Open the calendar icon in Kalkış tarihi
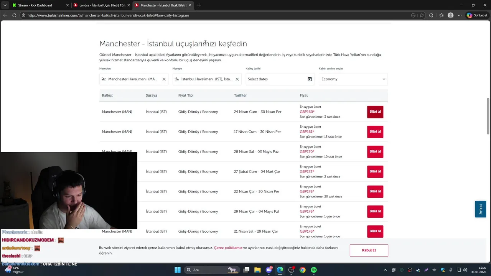The width and height of the screenshot is (491, 276). click(x=310, y=79)
